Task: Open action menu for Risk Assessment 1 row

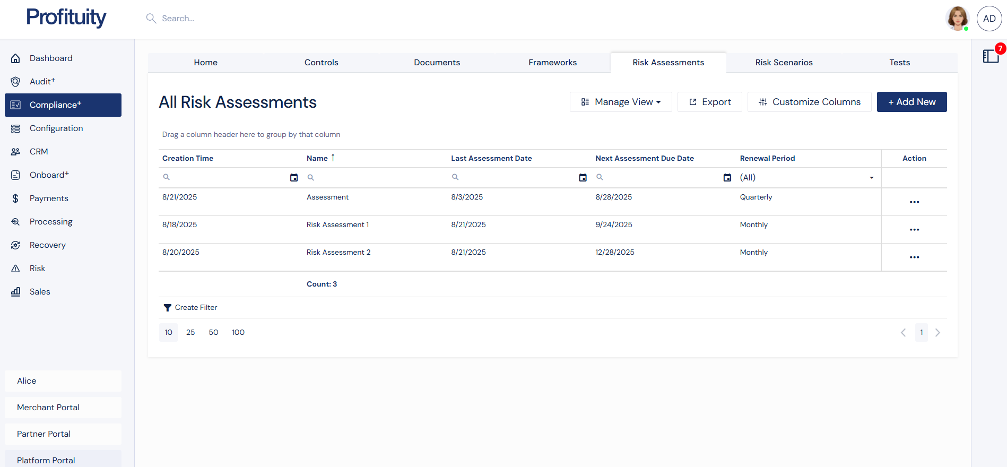Action: 914,230
